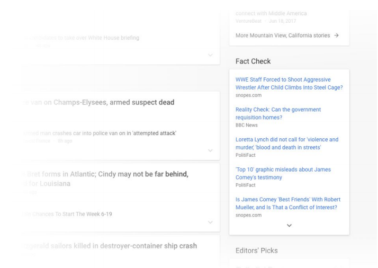Open the Chances To Start The Week article
The image size is (378, 268).
pyautogui.click(x=69, y=214)
